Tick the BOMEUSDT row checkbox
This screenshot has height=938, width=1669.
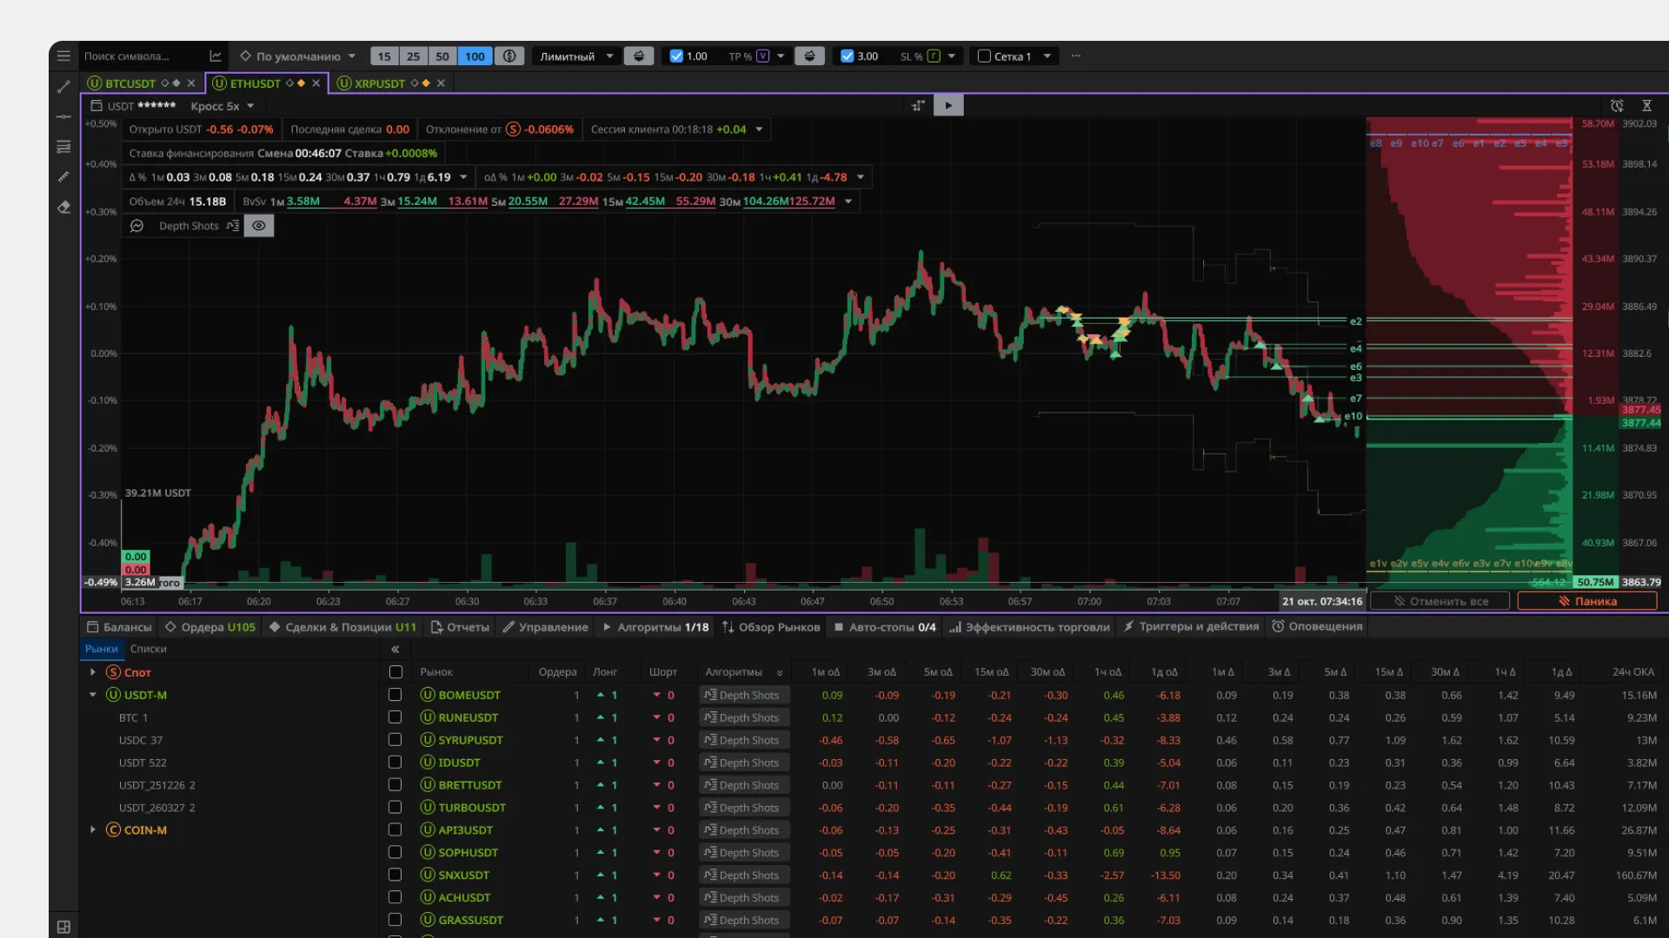coord(395,695)
